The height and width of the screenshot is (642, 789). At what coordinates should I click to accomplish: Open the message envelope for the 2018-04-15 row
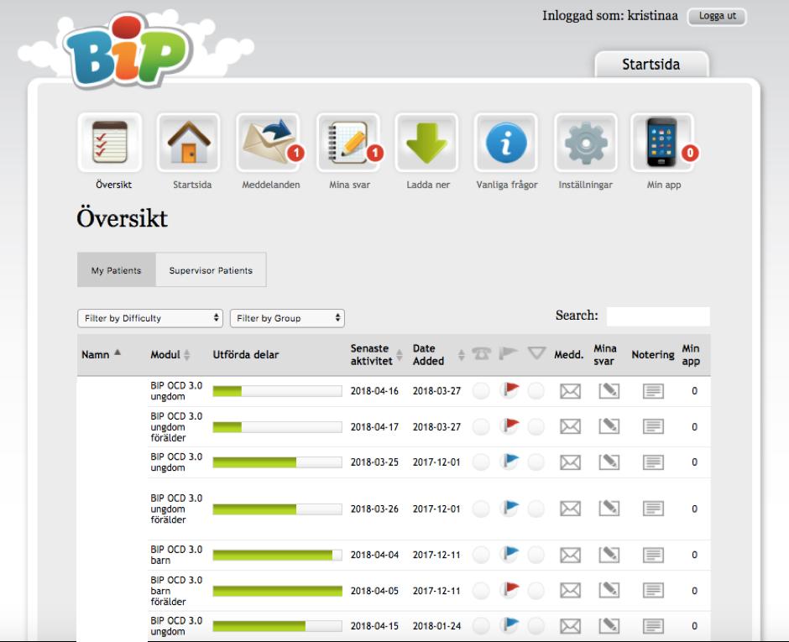pyautogui.click(x=570, y=626)
